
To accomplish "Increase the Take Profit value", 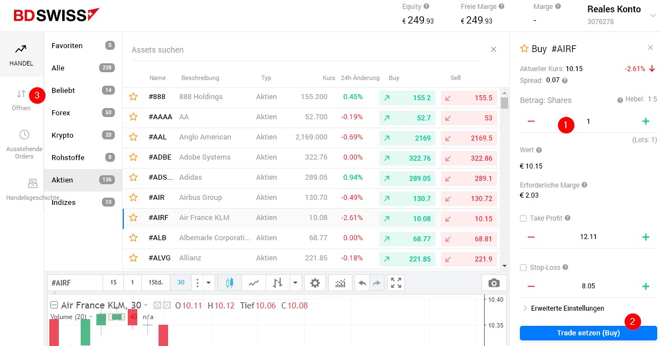I will (645, 237).
